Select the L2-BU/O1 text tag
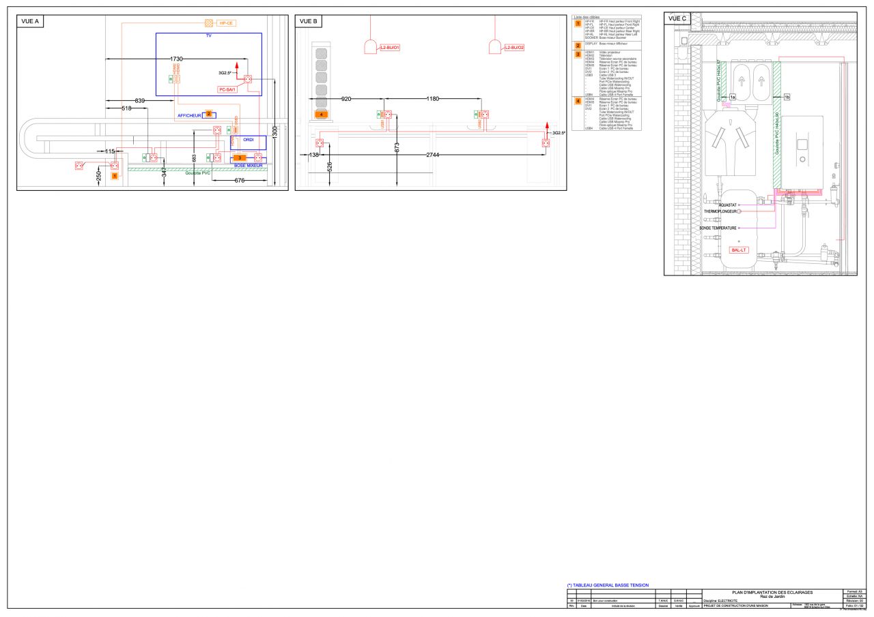The height and width of the screenshot is (617, 874). (390, 48)
